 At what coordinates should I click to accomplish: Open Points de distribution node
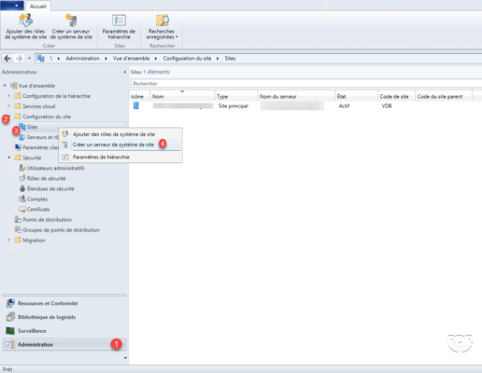(43, 220)
